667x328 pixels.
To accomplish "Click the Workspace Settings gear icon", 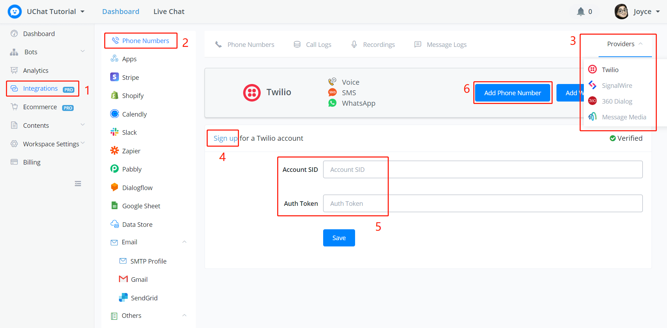I will click(14, 144).
